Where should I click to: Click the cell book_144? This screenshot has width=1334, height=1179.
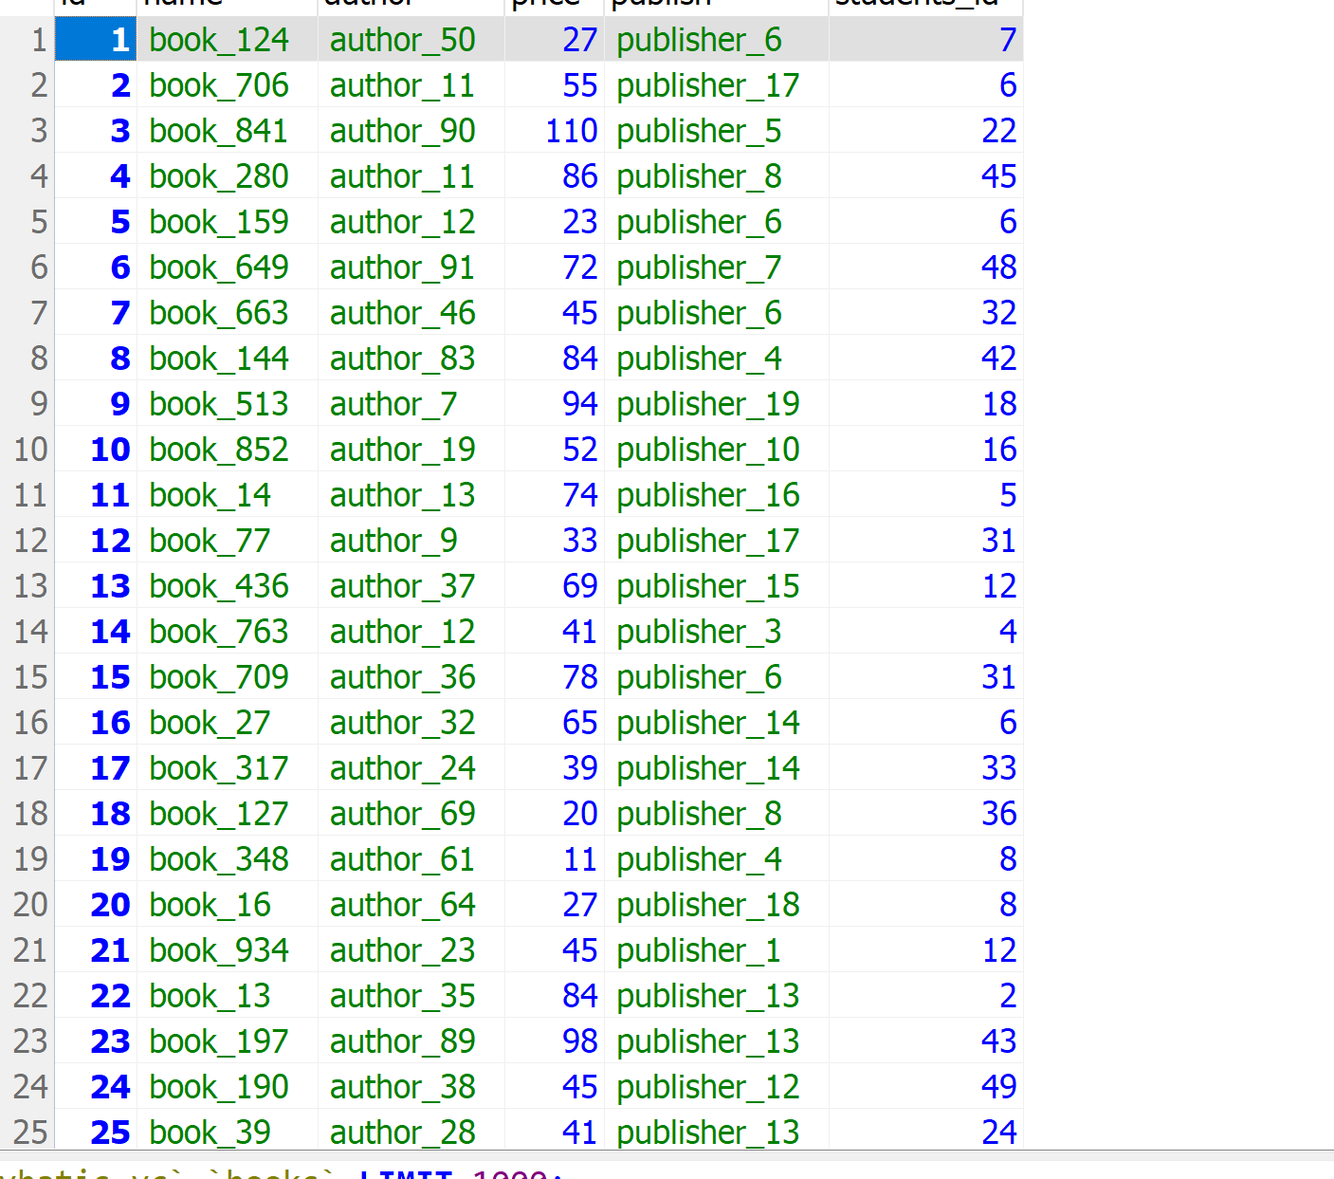point(227,358)
